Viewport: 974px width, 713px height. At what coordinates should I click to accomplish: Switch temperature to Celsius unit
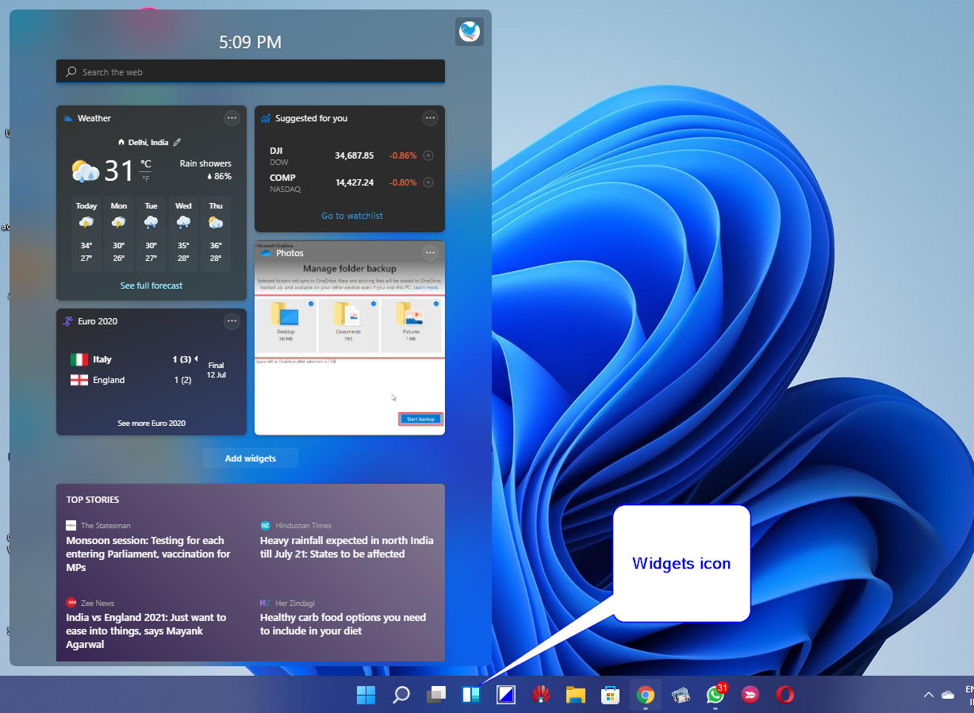pos(146,164)
